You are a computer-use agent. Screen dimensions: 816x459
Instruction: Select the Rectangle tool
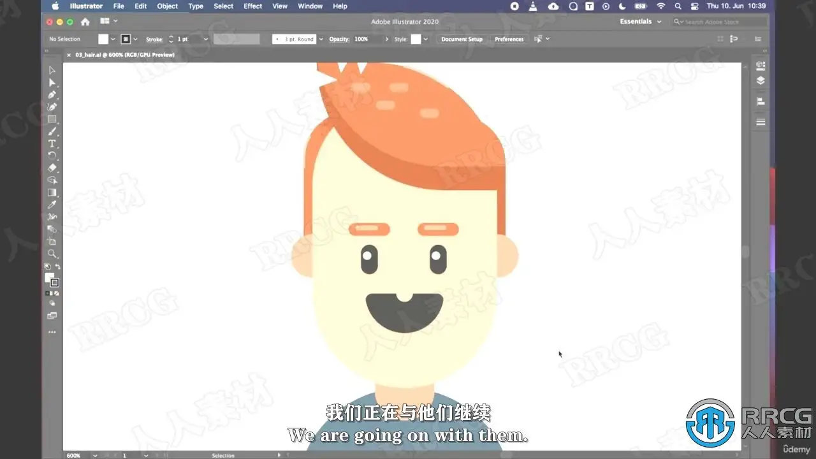52,119
